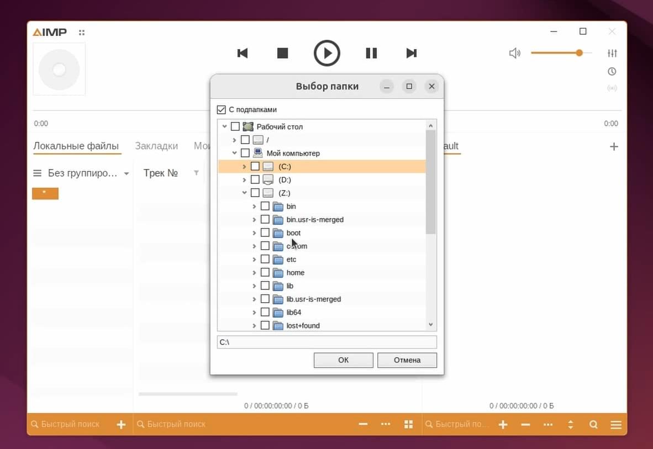The width and height of the screenshot is (653, 449).
Task: Click the AIMP logo
Action: 50,33
